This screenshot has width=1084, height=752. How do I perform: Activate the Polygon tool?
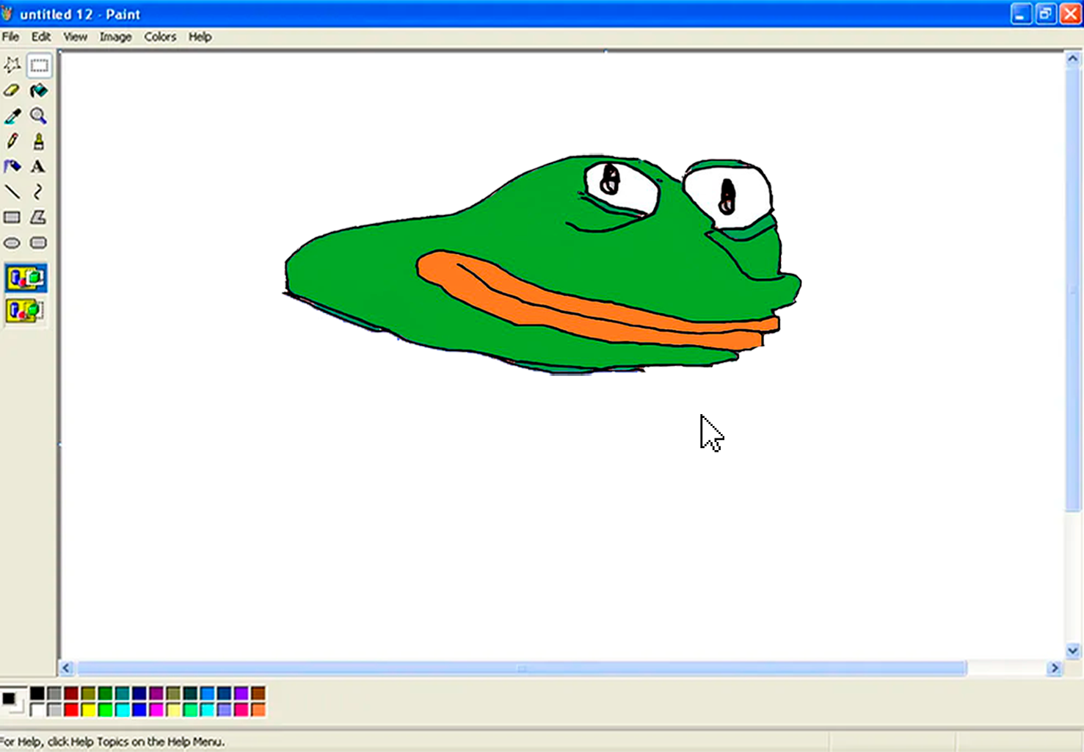coord(38,217)
